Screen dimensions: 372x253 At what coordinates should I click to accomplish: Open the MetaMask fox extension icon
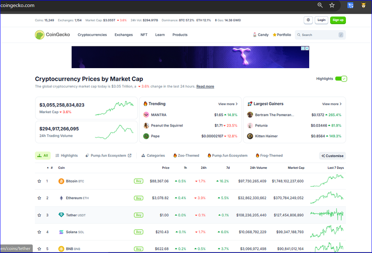pyautogui.click(x=364, y=5)
